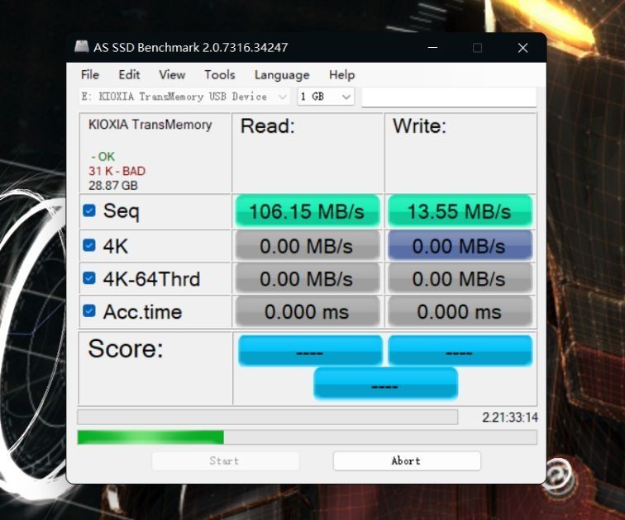Open the File menu

tap(90, 74)
